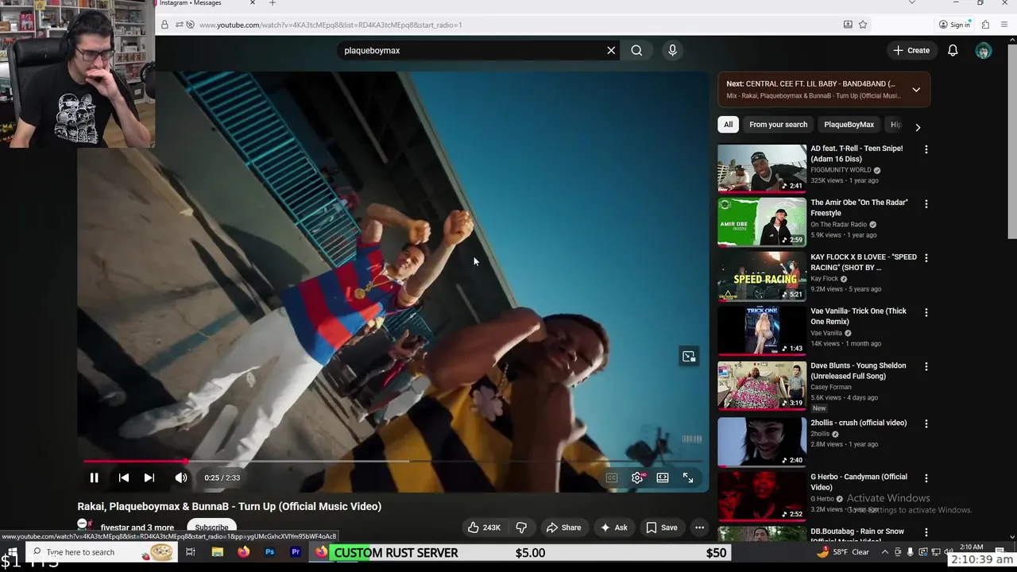Click the YouTube URL address bar
This screenshot has height=572, width=1017.
[x=508, y=25]
